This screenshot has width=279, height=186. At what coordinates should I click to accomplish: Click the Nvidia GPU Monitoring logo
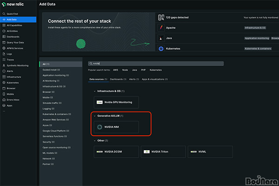pyautogui.click(x=100, y=102)
